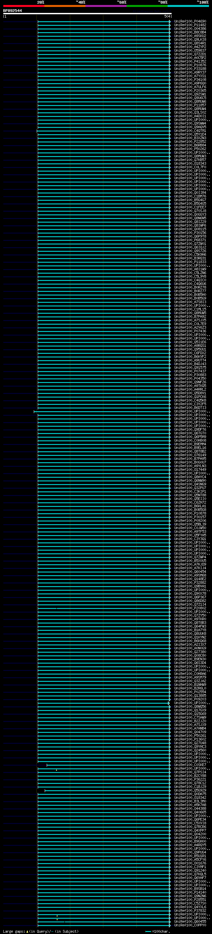Select hit label UniRef100_Q60455
This screenshot has width=212, height=934.
coord(190,921)
